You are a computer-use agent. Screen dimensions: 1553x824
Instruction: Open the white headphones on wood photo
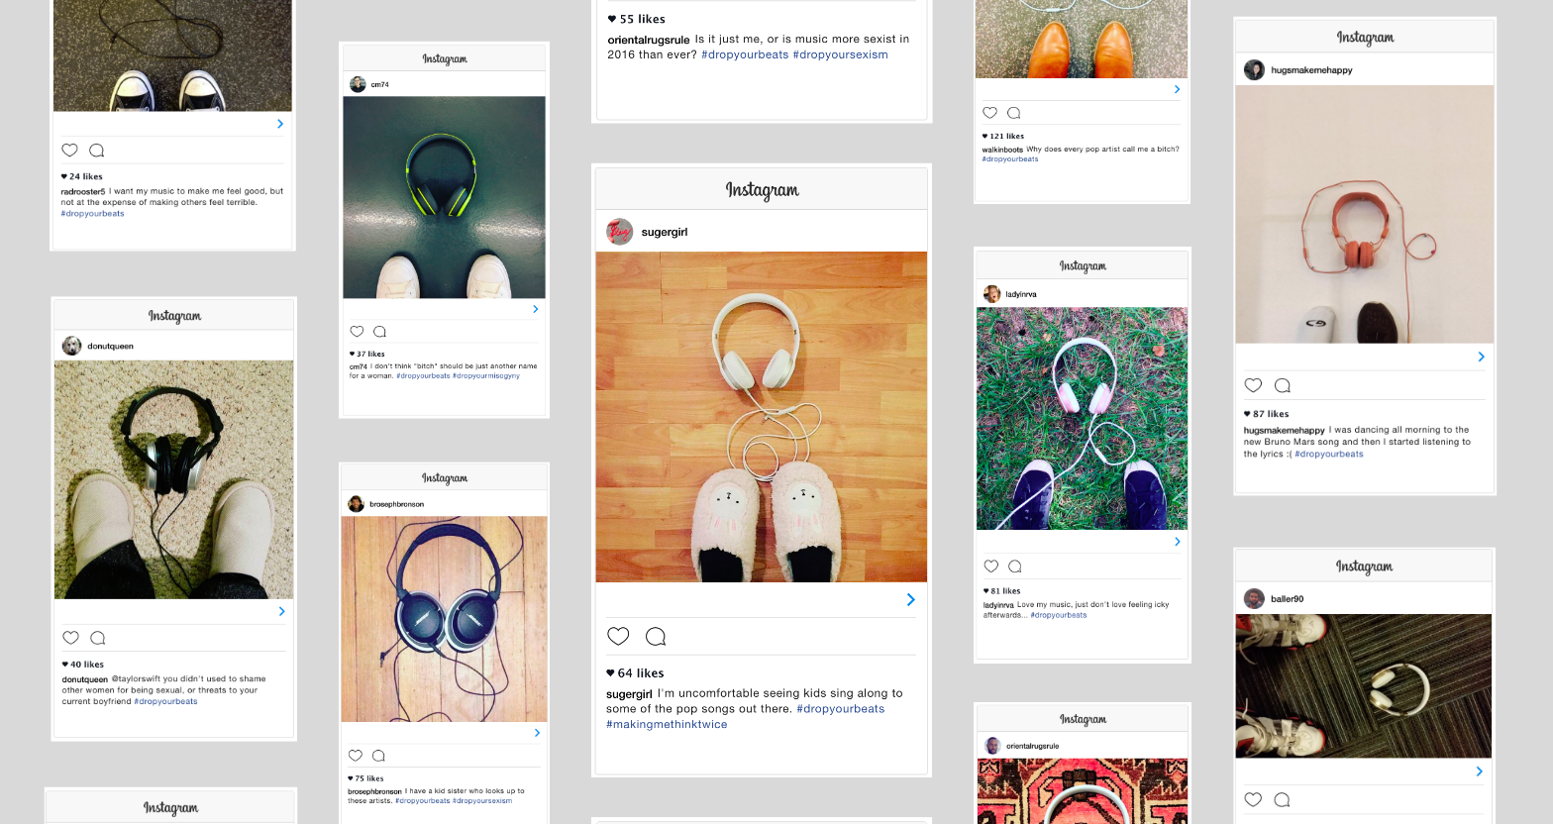761,416
